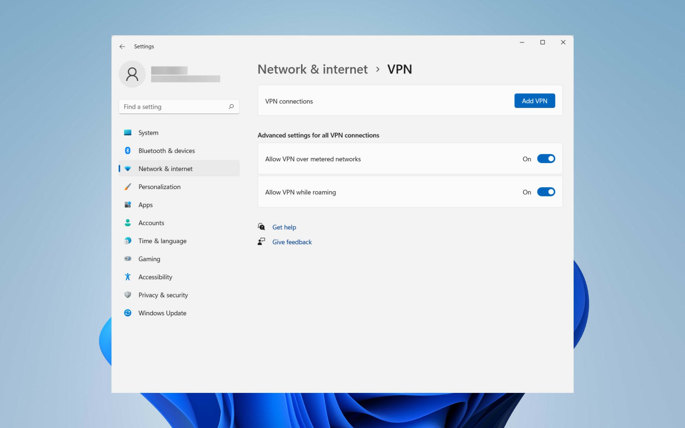Click the Privacy shield icon

(x=127, y=295)
